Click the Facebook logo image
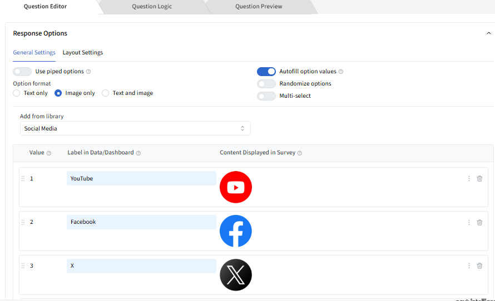The image size is (495, 301). [236, 231]
